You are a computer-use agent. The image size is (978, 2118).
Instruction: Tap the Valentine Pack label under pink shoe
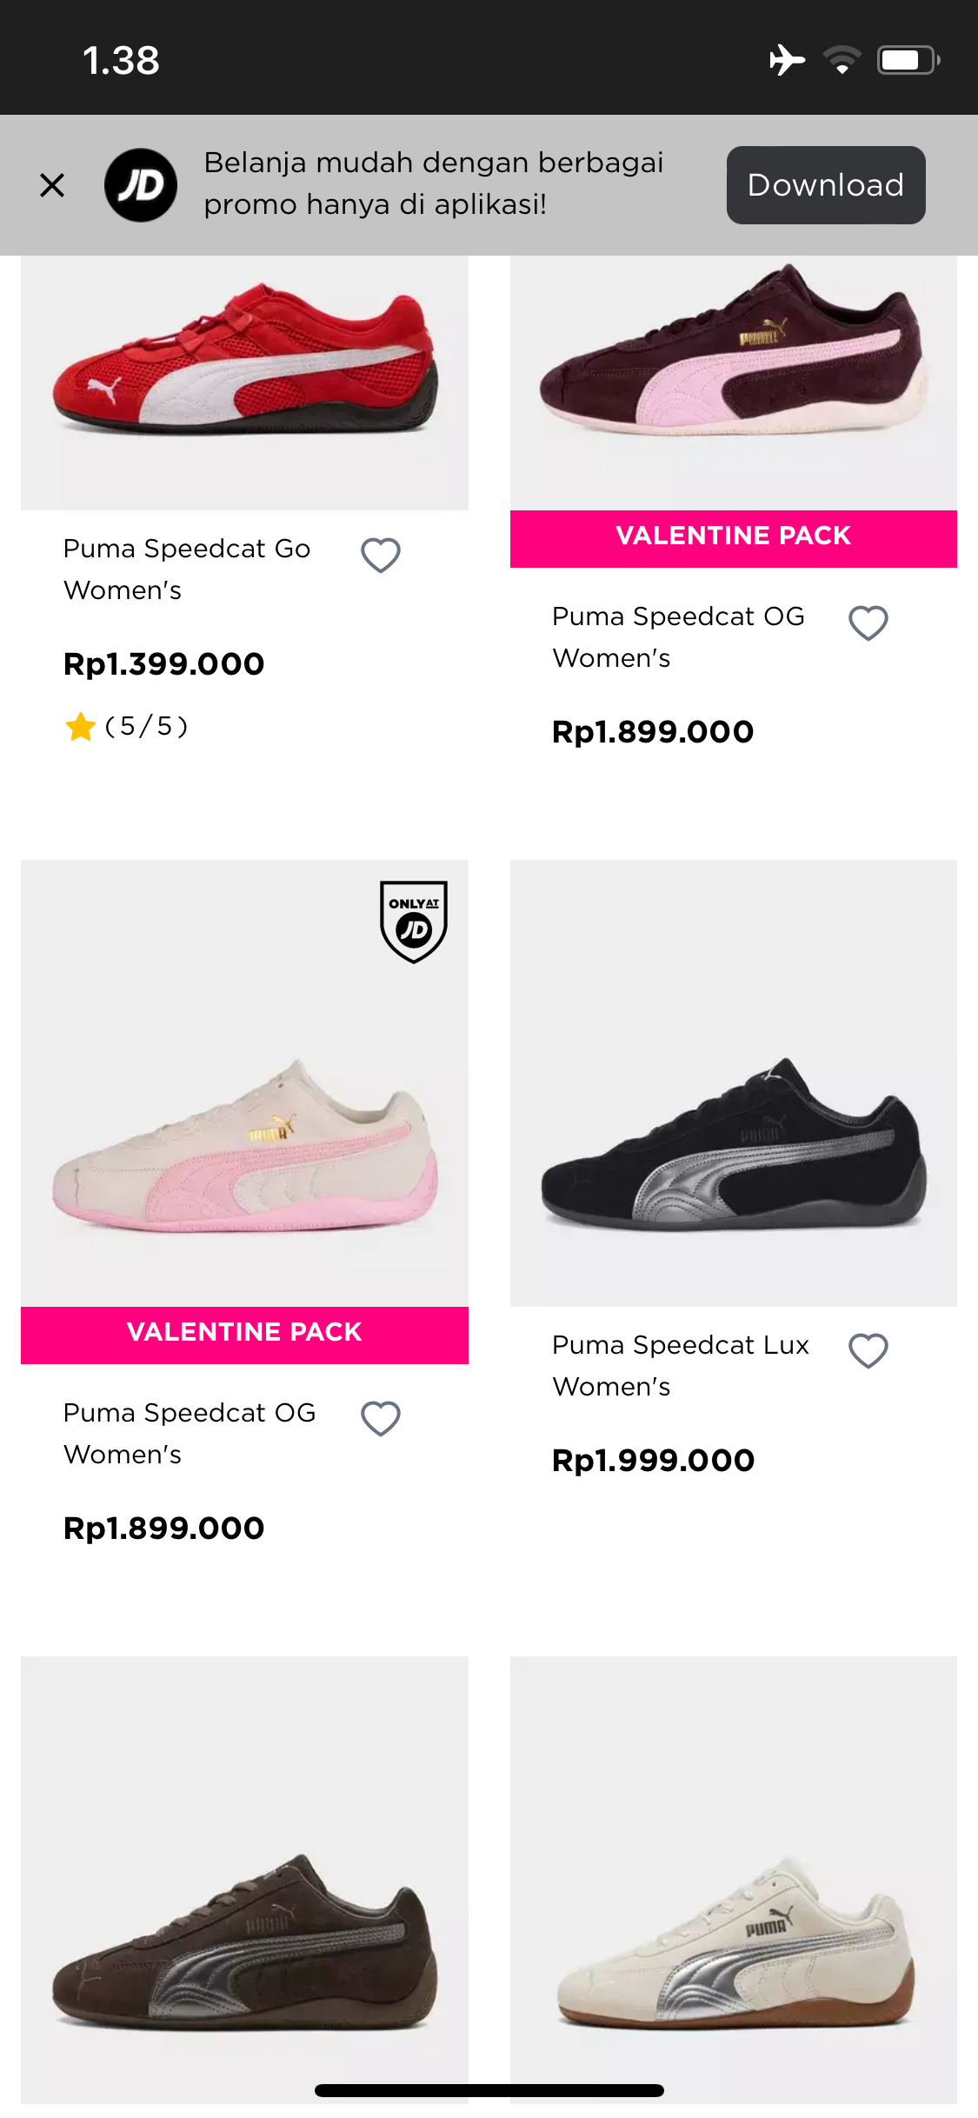coord(244,1333)
